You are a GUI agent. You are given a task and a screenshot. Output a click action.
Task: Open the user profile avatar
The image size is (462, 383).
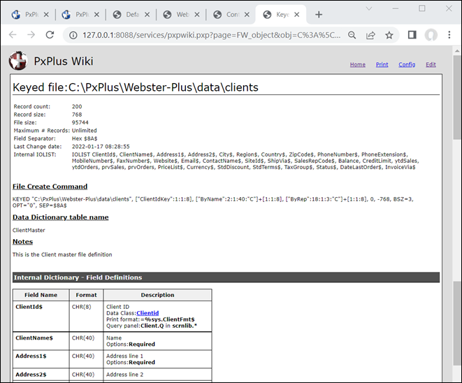431,35
